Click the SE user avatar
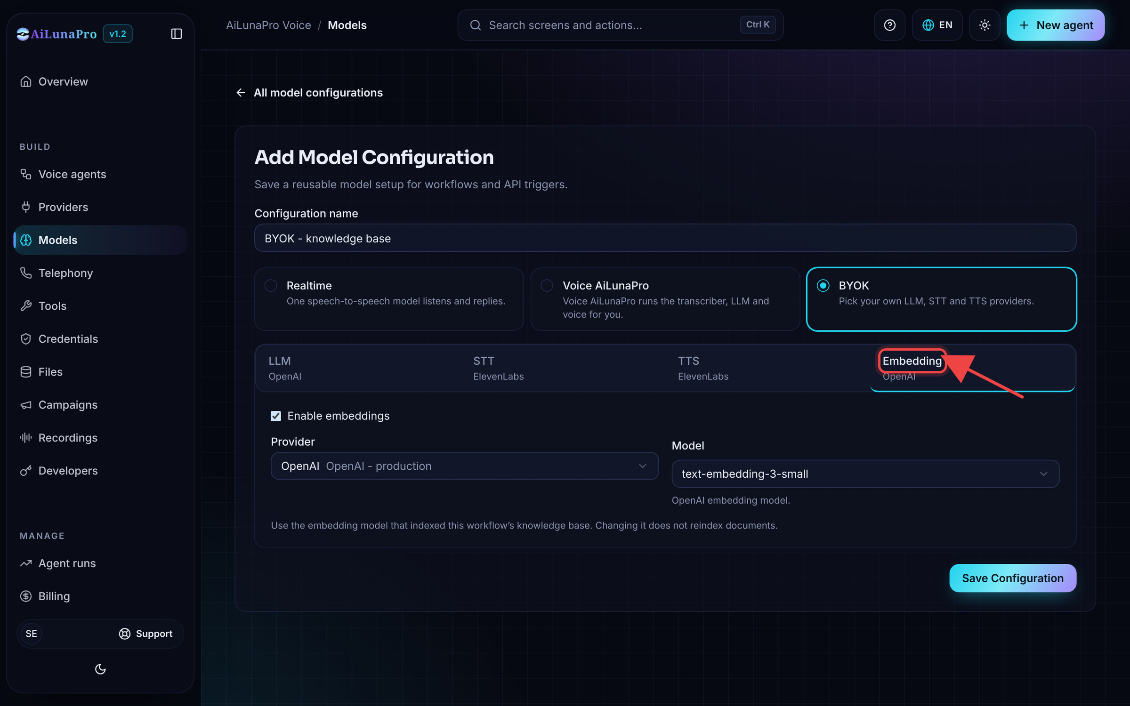Viewport: 1130px width, 706px height. point(32,634)
